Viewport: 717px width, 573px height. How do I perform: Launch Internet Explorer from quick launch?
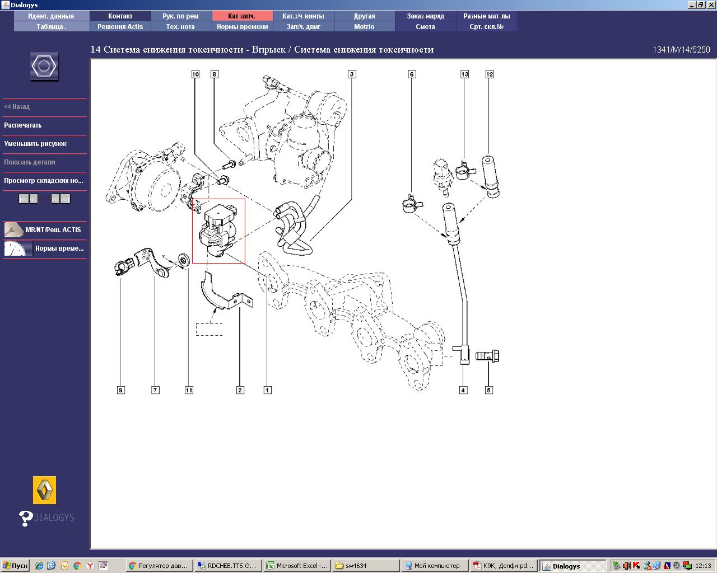pyautogui.click(x=39, y=566)
